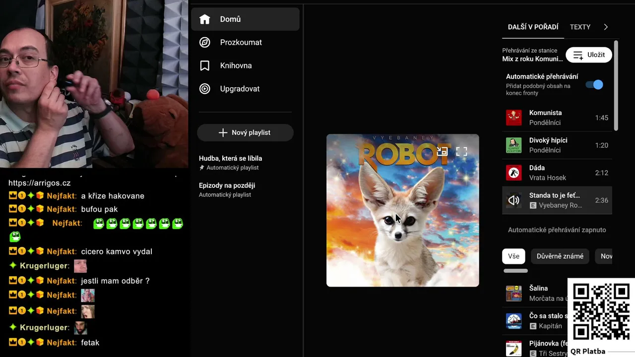Enter fullscreen via album art icon
This screenshot has width=635, height=357.
[462, 151]
